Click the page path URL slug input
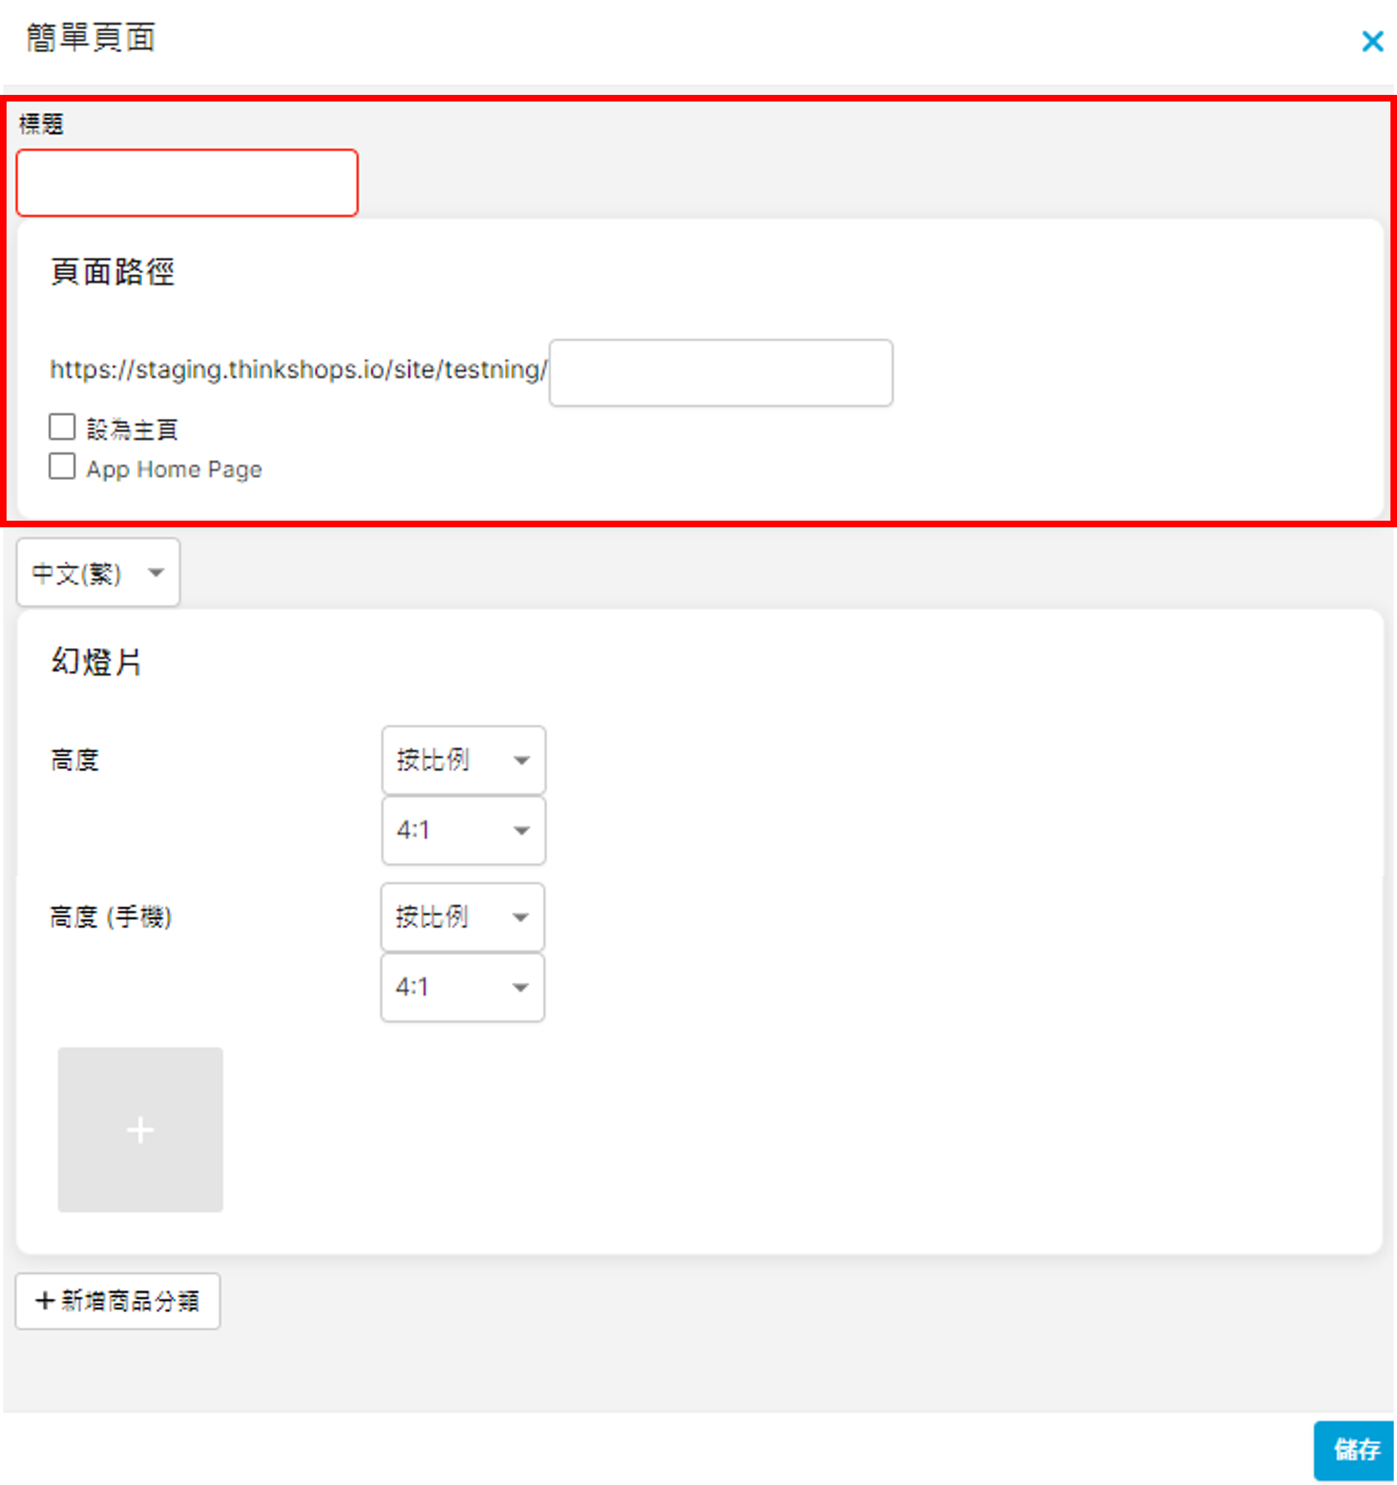This screenshot has width=1397, height=1485. click(x=720, y=373)
